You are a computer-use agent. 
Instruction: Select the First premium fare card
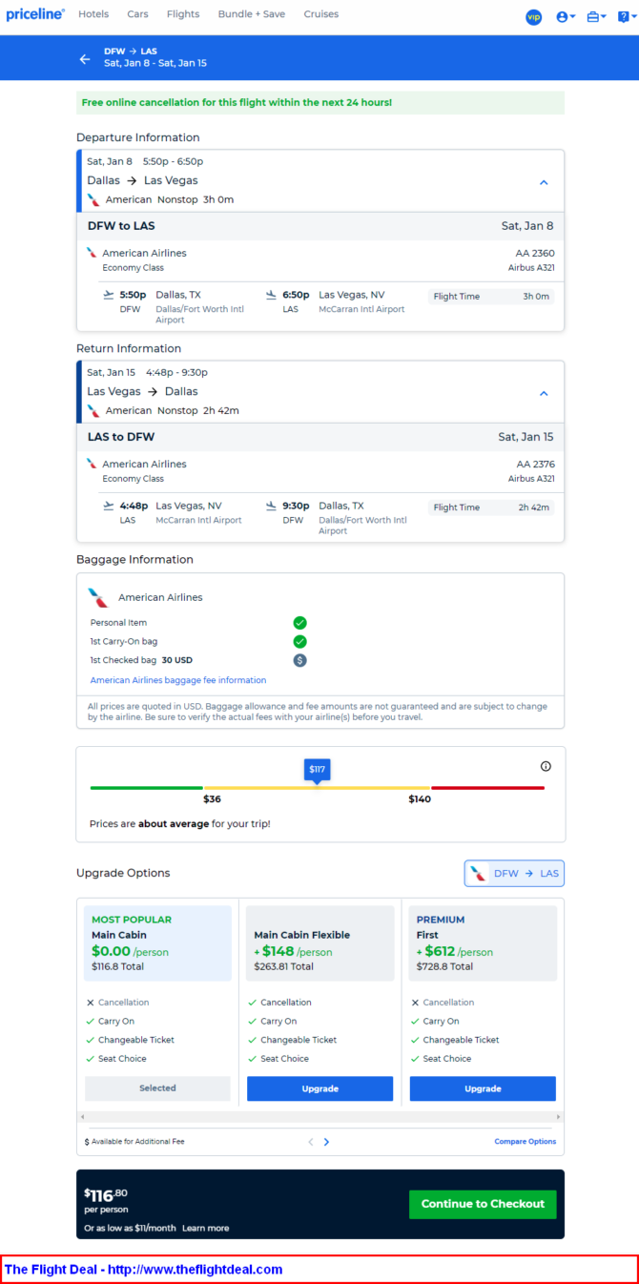pyautogui.click(x=483, y=943)
